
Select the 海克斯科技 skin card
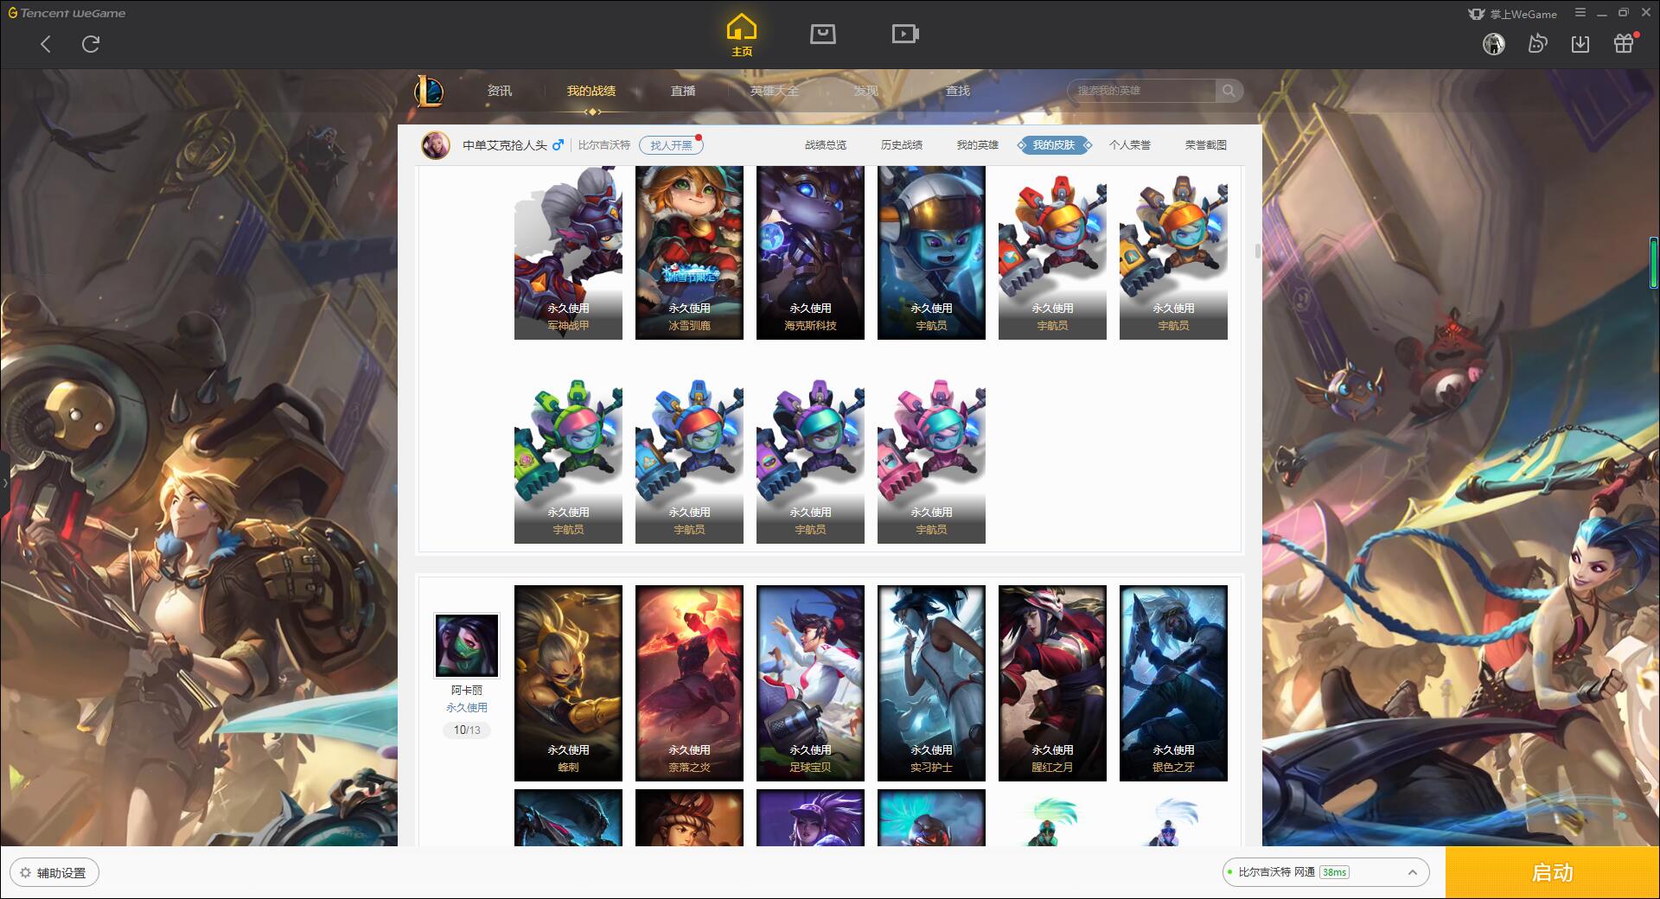point(810,252)
